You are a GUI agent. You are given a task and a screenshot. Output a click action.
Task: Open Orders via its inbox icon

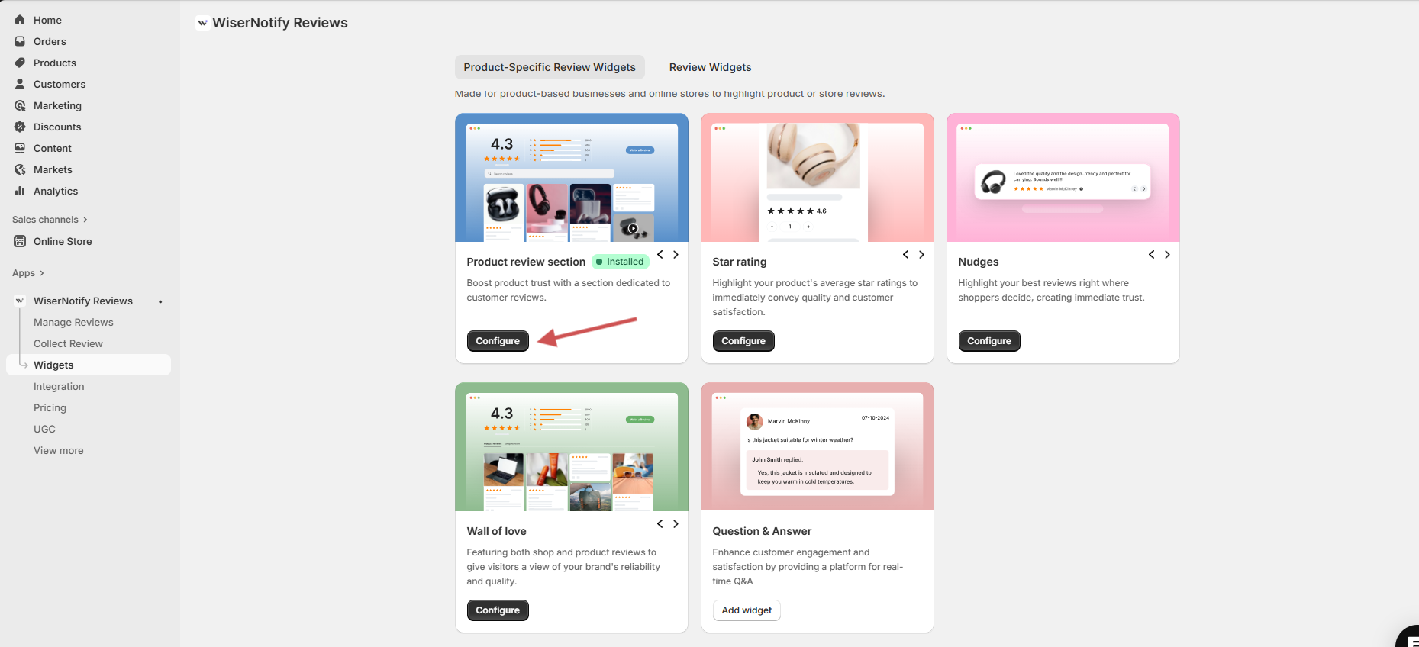tap(20, 41)
